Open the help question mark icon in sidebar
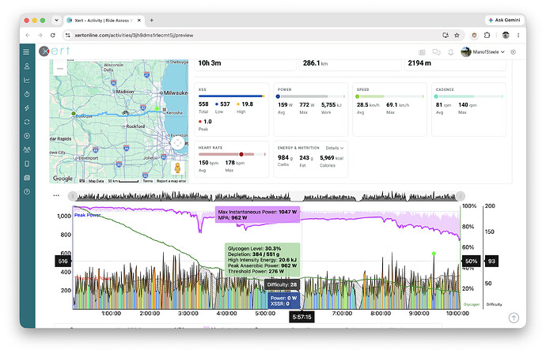Viewport: 546px width, 354px height. point(27,191)
